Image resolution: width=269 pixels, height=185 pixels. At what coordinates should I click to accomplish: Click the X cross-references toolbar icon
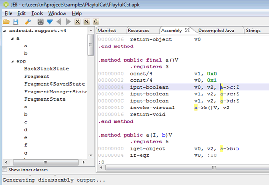(78, 22)
